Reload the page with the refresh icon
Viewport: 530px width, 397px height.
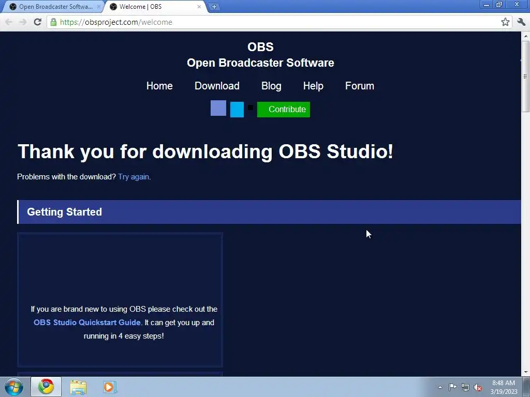click(37, 22)
